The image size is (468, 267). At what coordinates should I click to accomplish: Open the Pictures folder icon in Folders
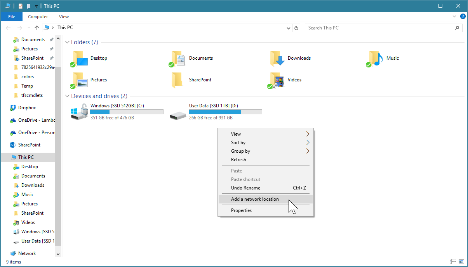click(x=79, y=80)
